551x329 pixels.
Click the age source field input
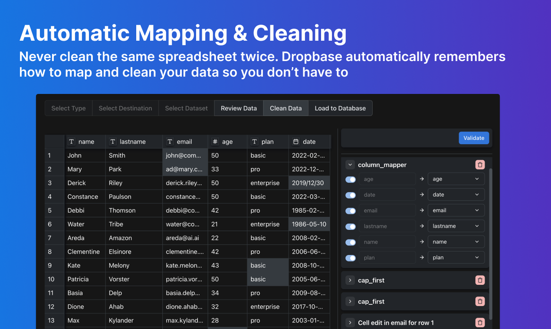pyautogui.click(x=387, y=179)
